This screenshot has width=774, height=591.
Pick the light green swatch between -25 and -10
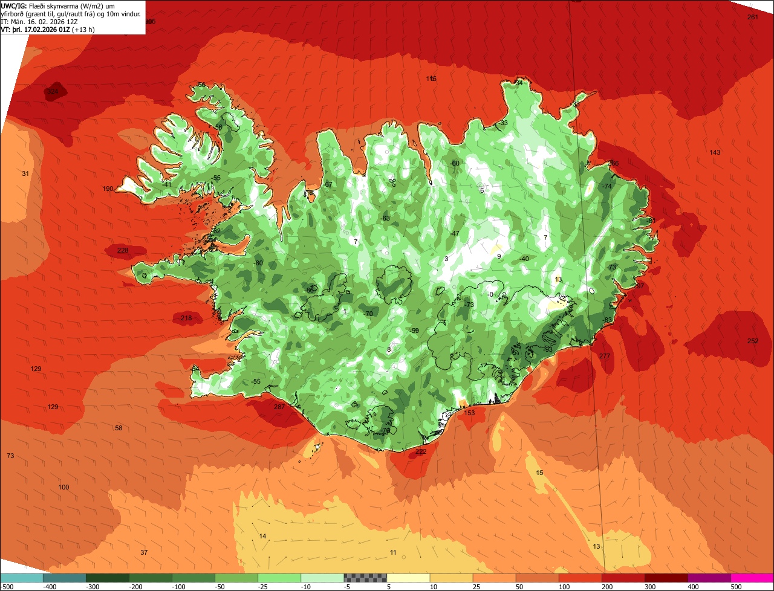279,578
